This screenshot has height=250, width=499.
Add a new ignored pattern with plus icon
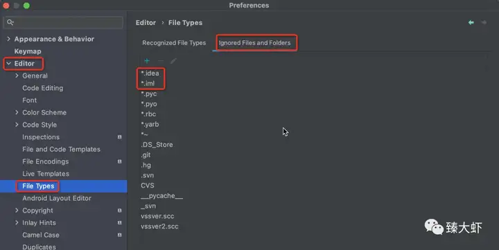pyautogui.click(x=147, y=61)
